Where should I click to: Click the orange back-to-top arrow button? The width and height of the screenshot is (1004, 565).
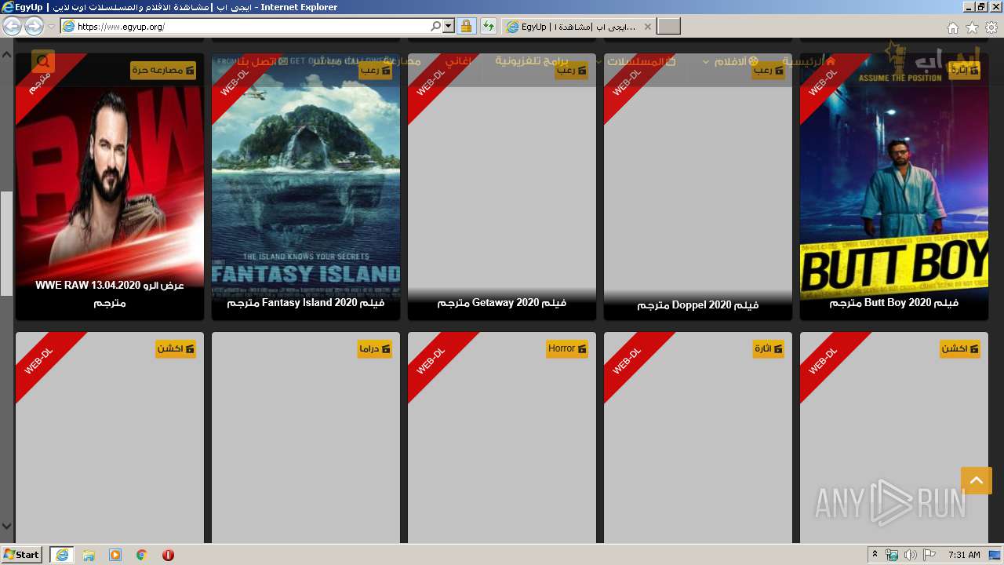(x=977, y=480)
